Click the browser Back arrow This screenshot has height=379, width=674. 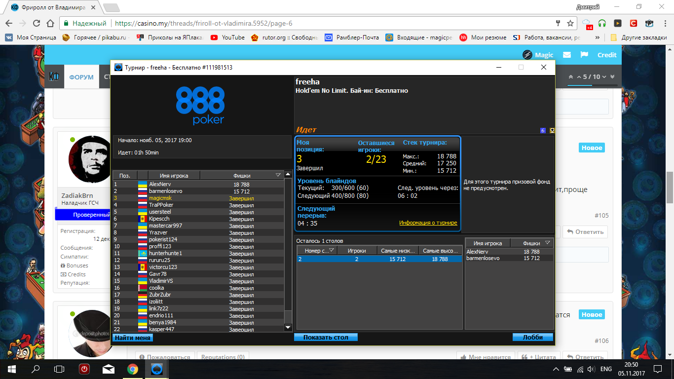(9, 23)
